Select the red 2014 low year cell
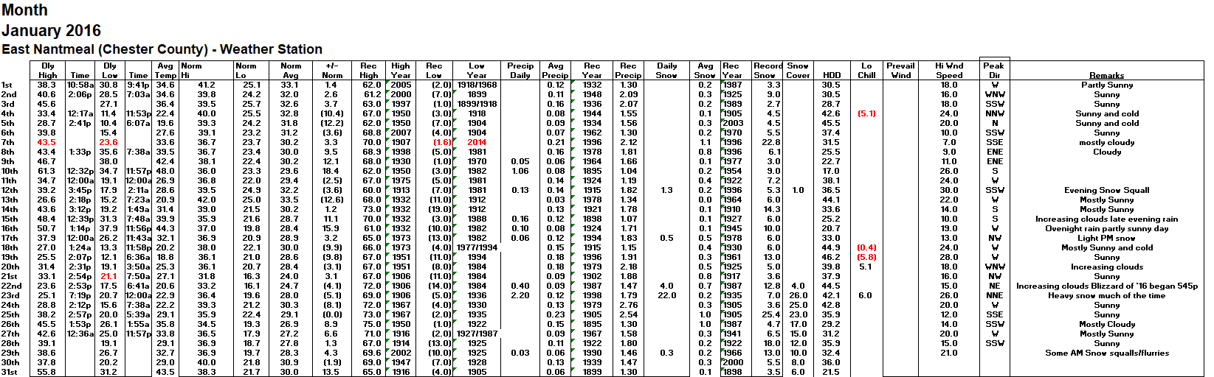 click(x=477, y=142)
